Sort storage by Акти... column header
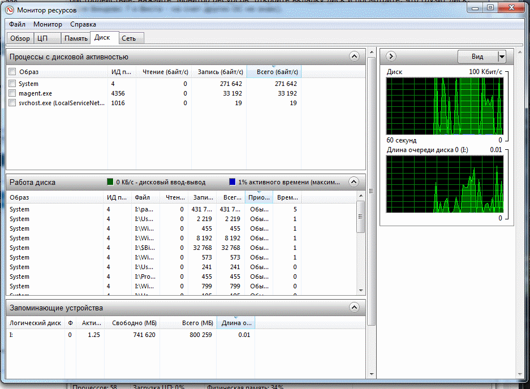 (91, 323)
